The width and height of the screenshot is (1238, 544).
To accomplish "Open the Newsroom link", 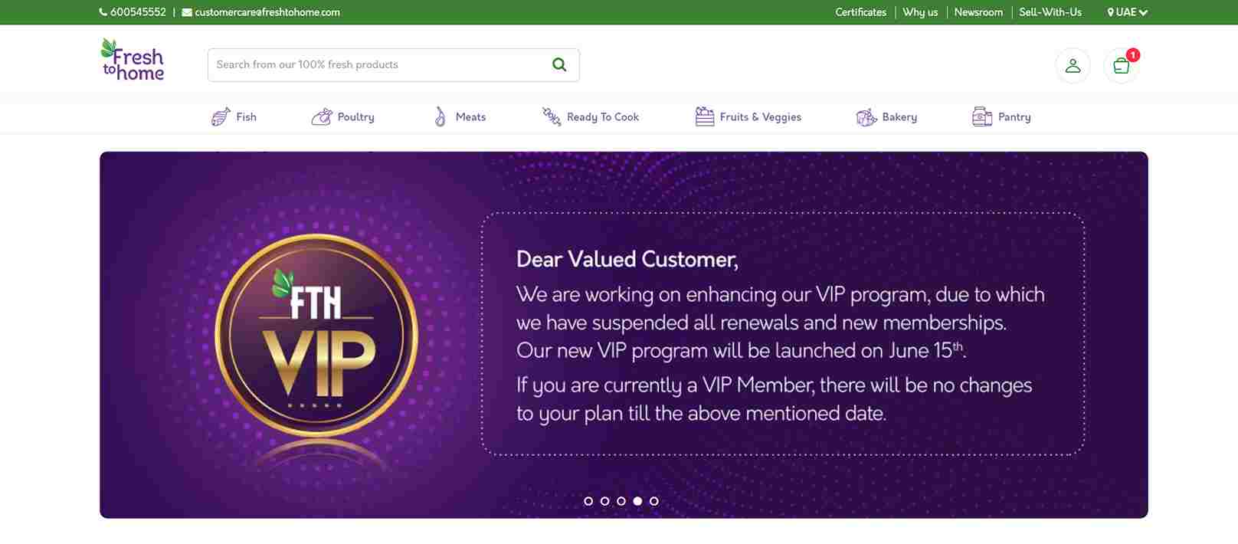I will click(x=978, y=12).
